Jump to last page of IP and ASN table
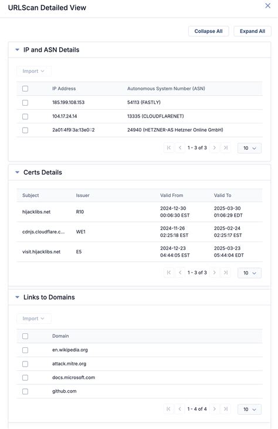 pos(226,148)
